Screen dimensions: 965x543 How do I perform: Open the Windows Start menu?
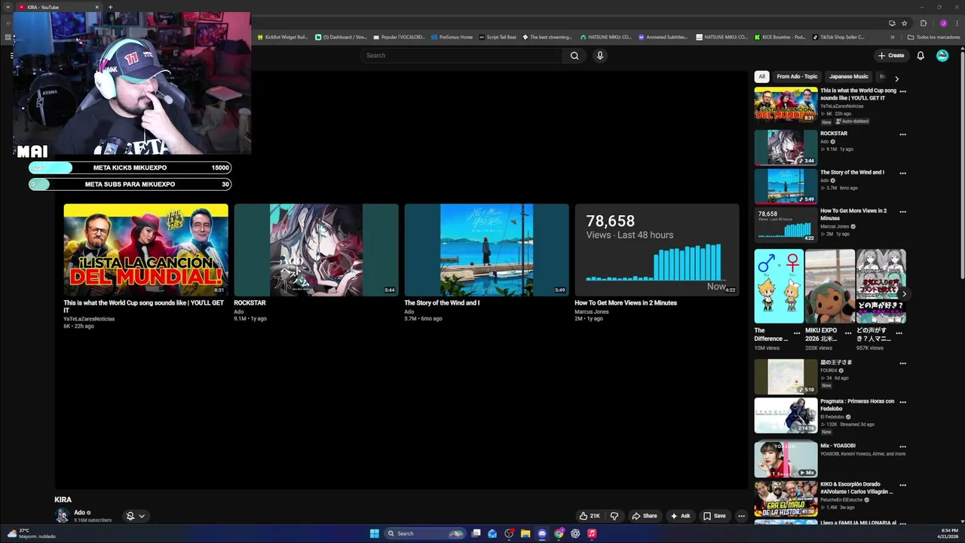(374, 533)
